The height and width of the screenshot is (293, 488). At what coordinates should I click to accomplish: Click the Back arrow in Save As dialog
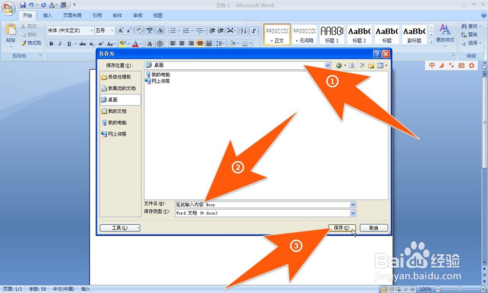pos(339,65)
